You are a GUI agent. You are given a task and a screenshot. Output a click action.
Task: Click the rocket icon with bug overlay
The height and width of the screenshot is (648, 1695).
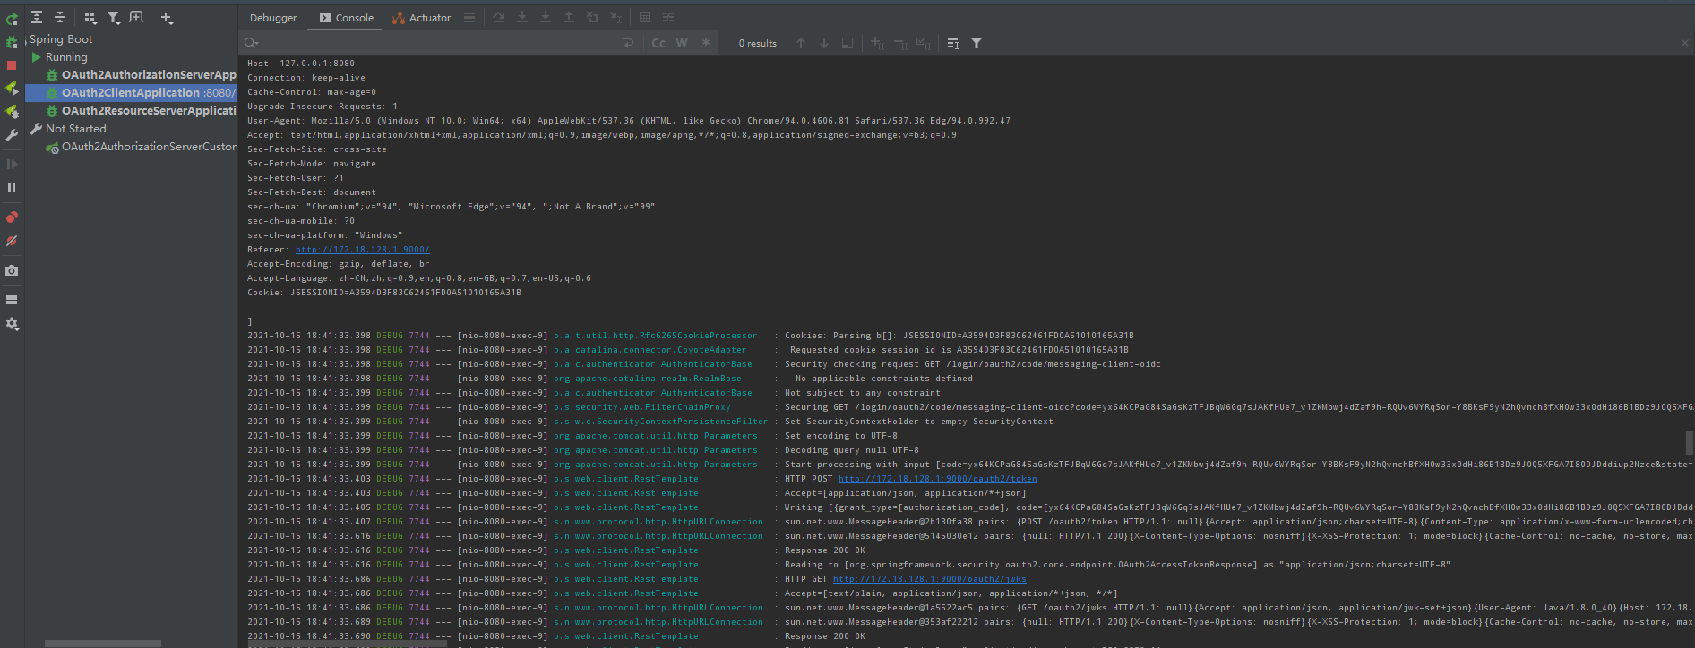pos(12,111)
